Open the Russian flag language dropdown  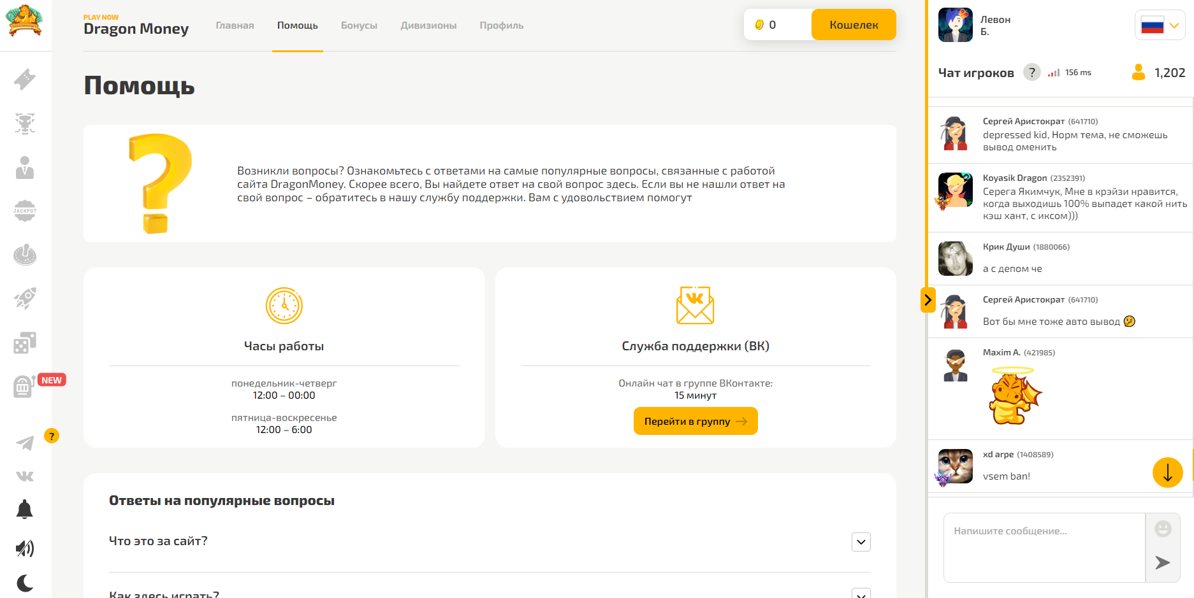(1160, 26)
